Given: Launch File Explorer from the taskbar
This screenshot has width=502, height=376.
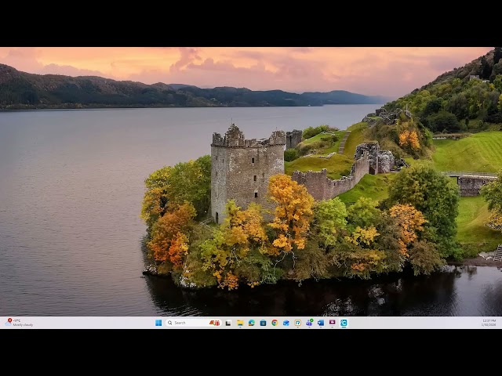Looking at the screenshot, I should [x=240, y=323].
